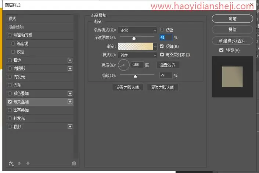The width and height of the screenshot is (259, 173).
Task: Uncheck 与图层对齐 checkbox
Action: (162, 55)
